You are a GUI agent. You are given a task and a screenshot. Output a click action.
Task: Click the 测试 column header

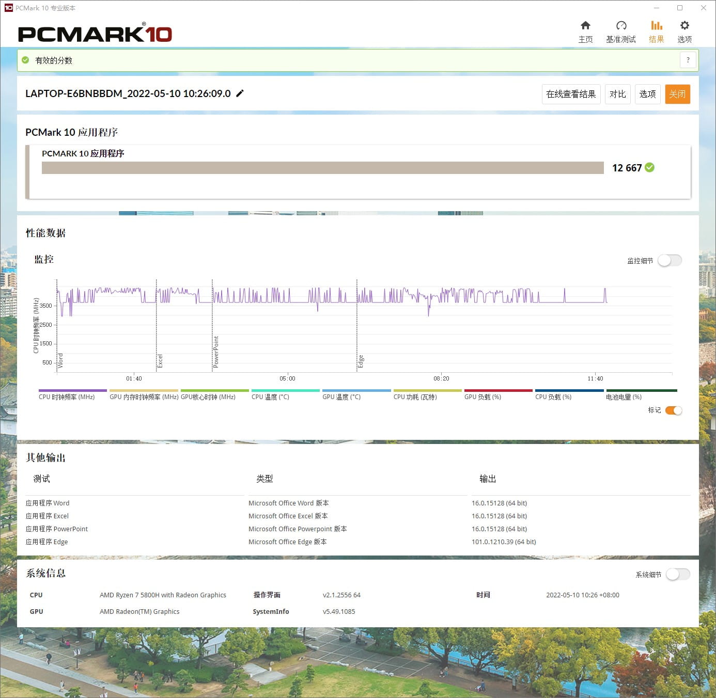(42, 479)
